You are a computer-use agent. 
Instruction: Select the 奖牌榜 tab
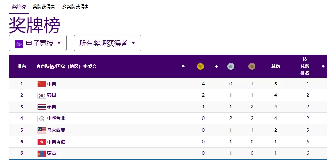tap(19, 7)
